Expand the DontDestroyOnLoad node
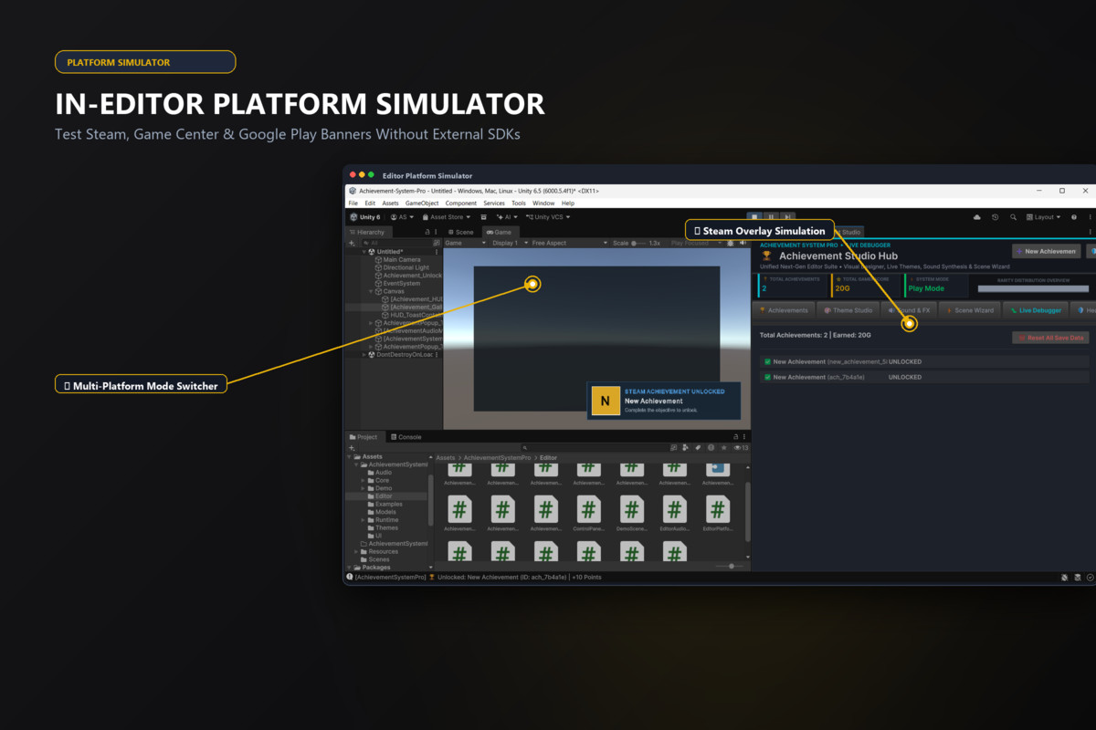This screenshot has width=1096, height=730. [x=364, y=354]
